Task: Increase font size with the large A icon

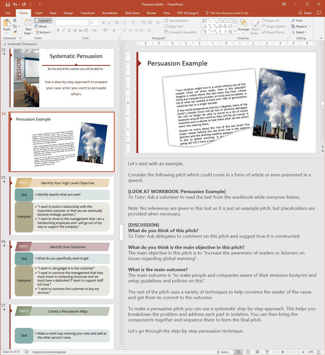Action: [x=104, y=23]
